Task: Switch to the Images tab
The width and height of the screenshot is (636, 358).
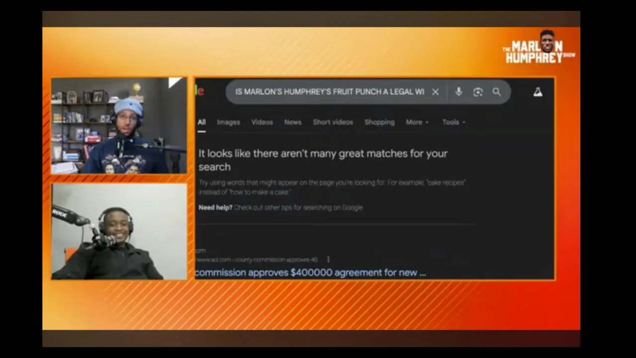Action: point(229,122)
